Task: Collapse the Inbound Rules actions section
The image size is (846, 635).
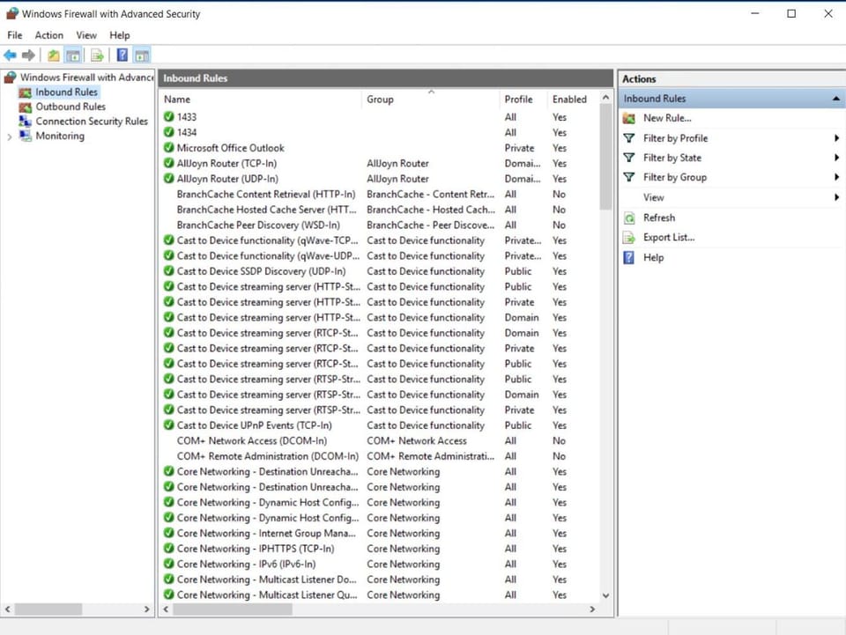Action: 835,100
